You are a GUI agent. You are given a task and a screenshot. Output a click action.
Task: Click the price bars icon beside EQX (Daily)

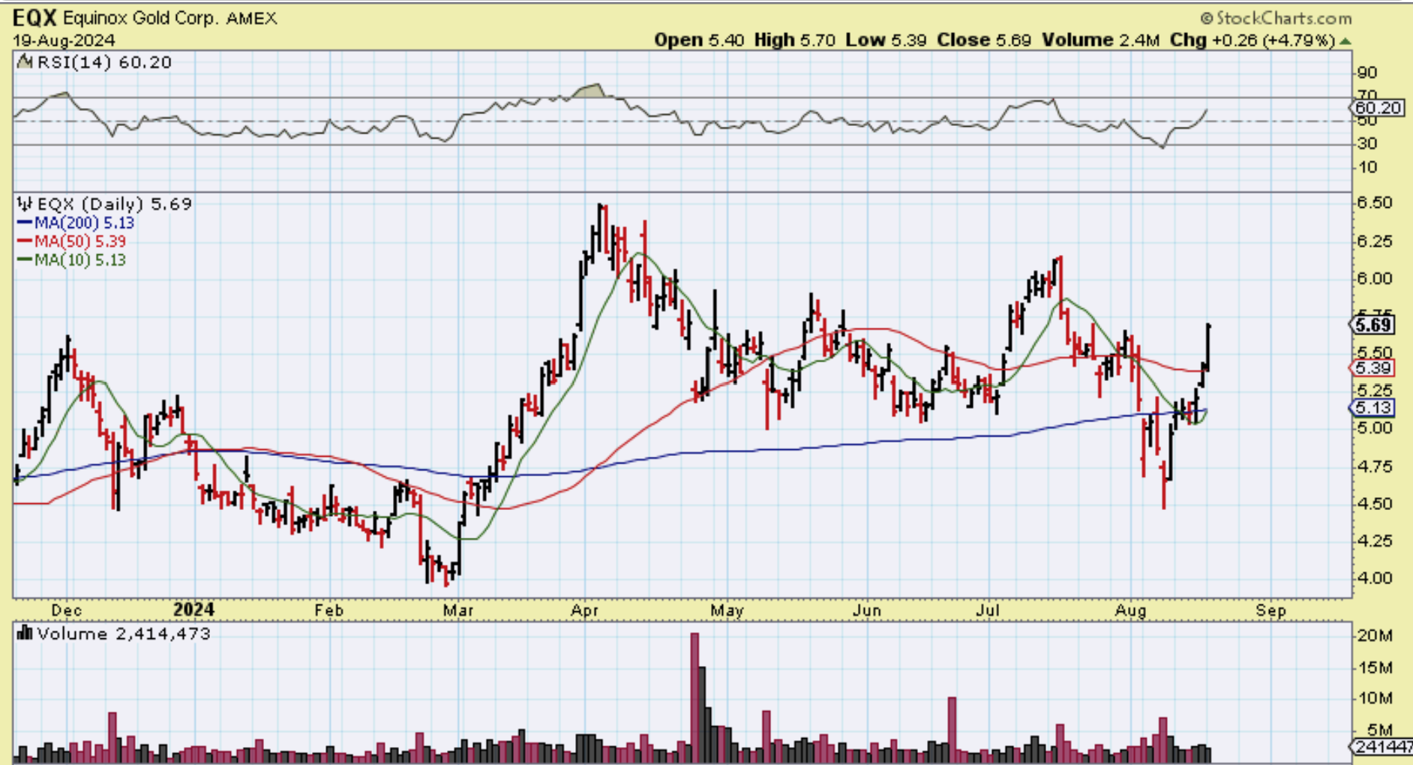point(25,204)
